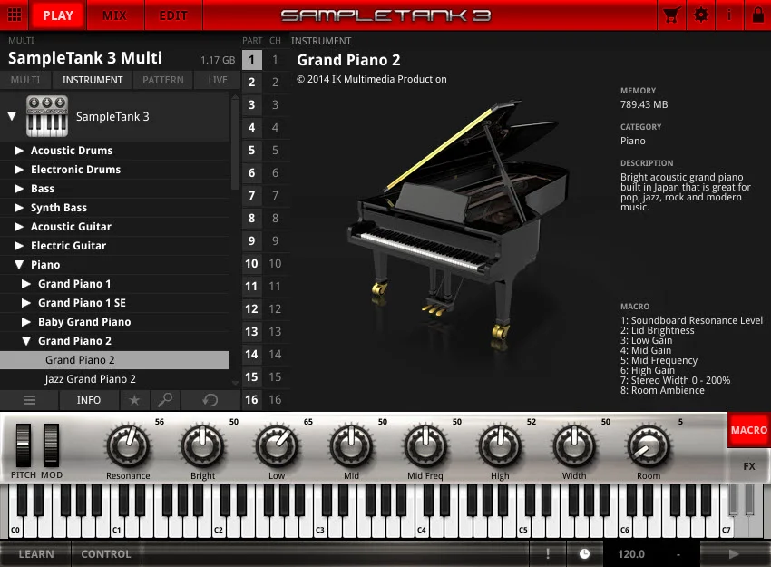Click the padlock lock icon

pyautogui.click(x=757, y=15)
